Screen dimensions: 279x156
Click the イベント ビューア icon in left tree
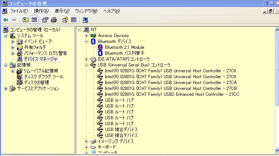coord(20,41)
